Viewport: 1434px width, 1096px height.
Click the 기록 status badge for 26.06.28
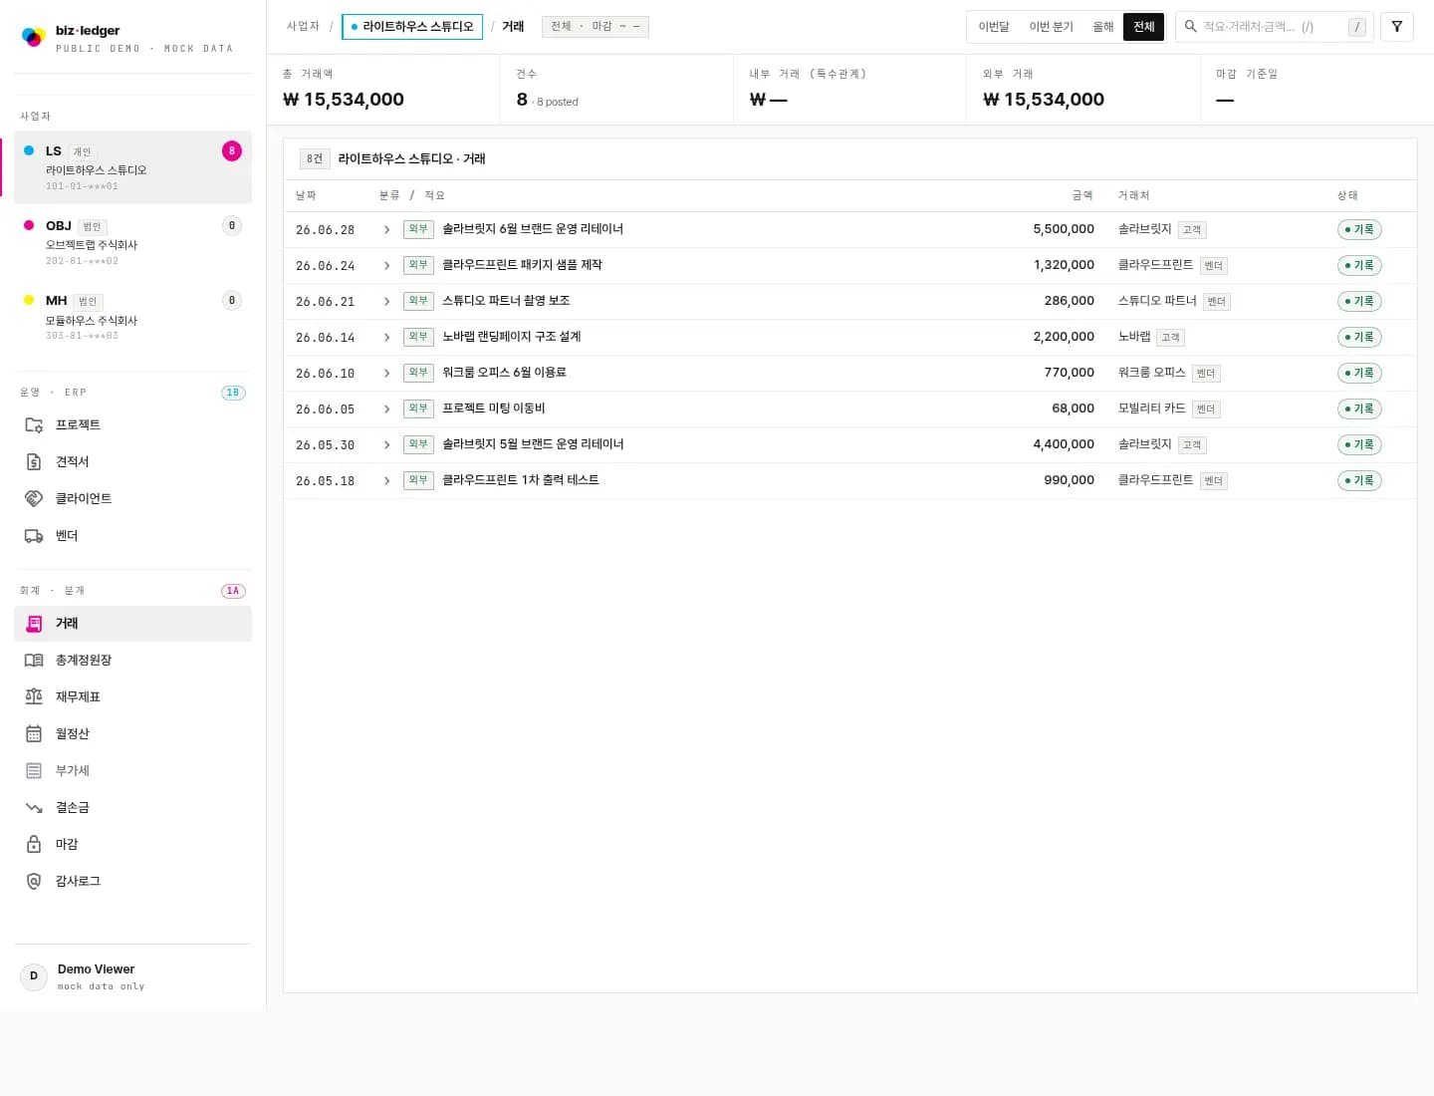(x=1359, y=230)
